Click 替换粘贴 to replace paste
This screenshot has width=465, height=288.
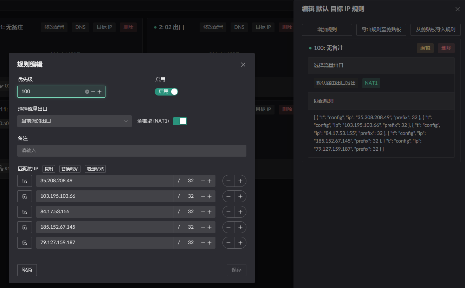[70, 169]
